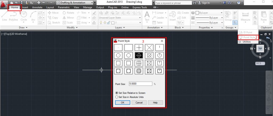Click OK in Point Style dialog
This screenshot has height=116, width=273.
point(123,102)
